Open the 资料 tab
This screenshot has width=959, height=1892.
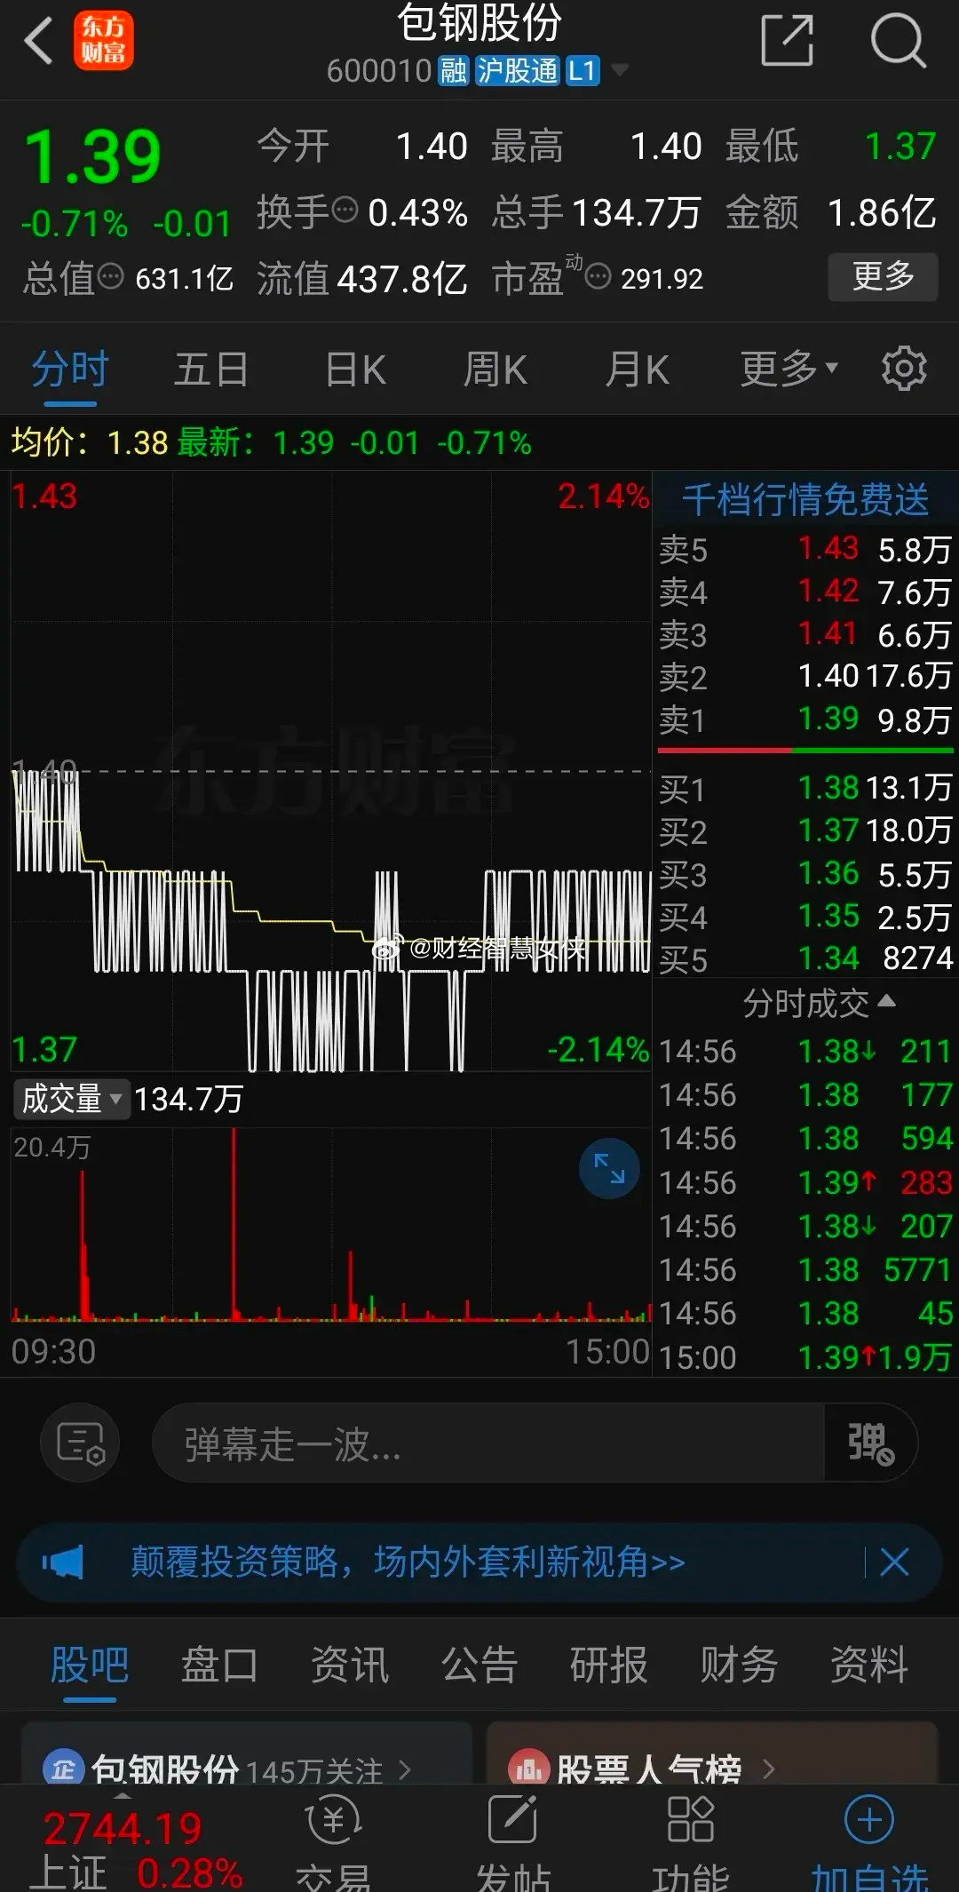click(869, 1665)
